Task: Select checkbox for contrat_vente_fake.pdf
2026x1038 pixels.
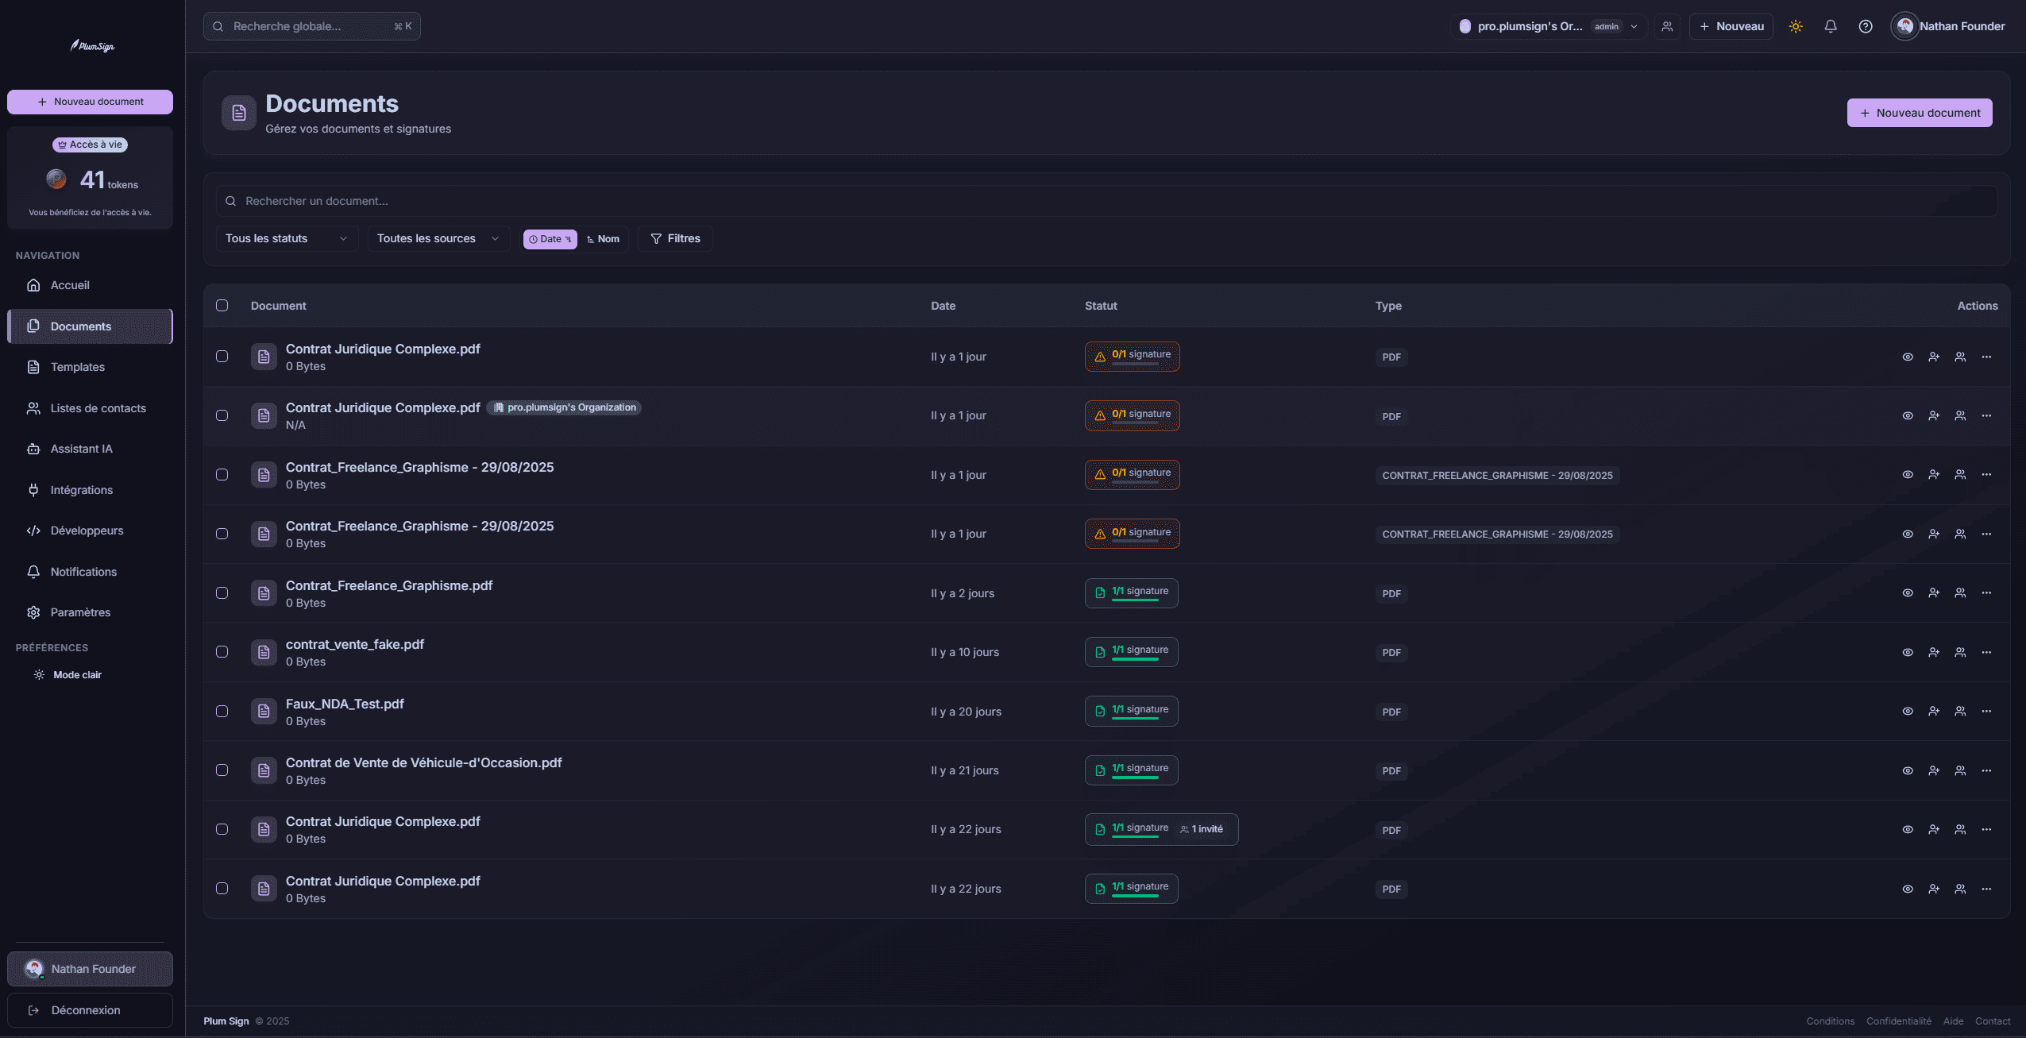Action: click(222, 653)
